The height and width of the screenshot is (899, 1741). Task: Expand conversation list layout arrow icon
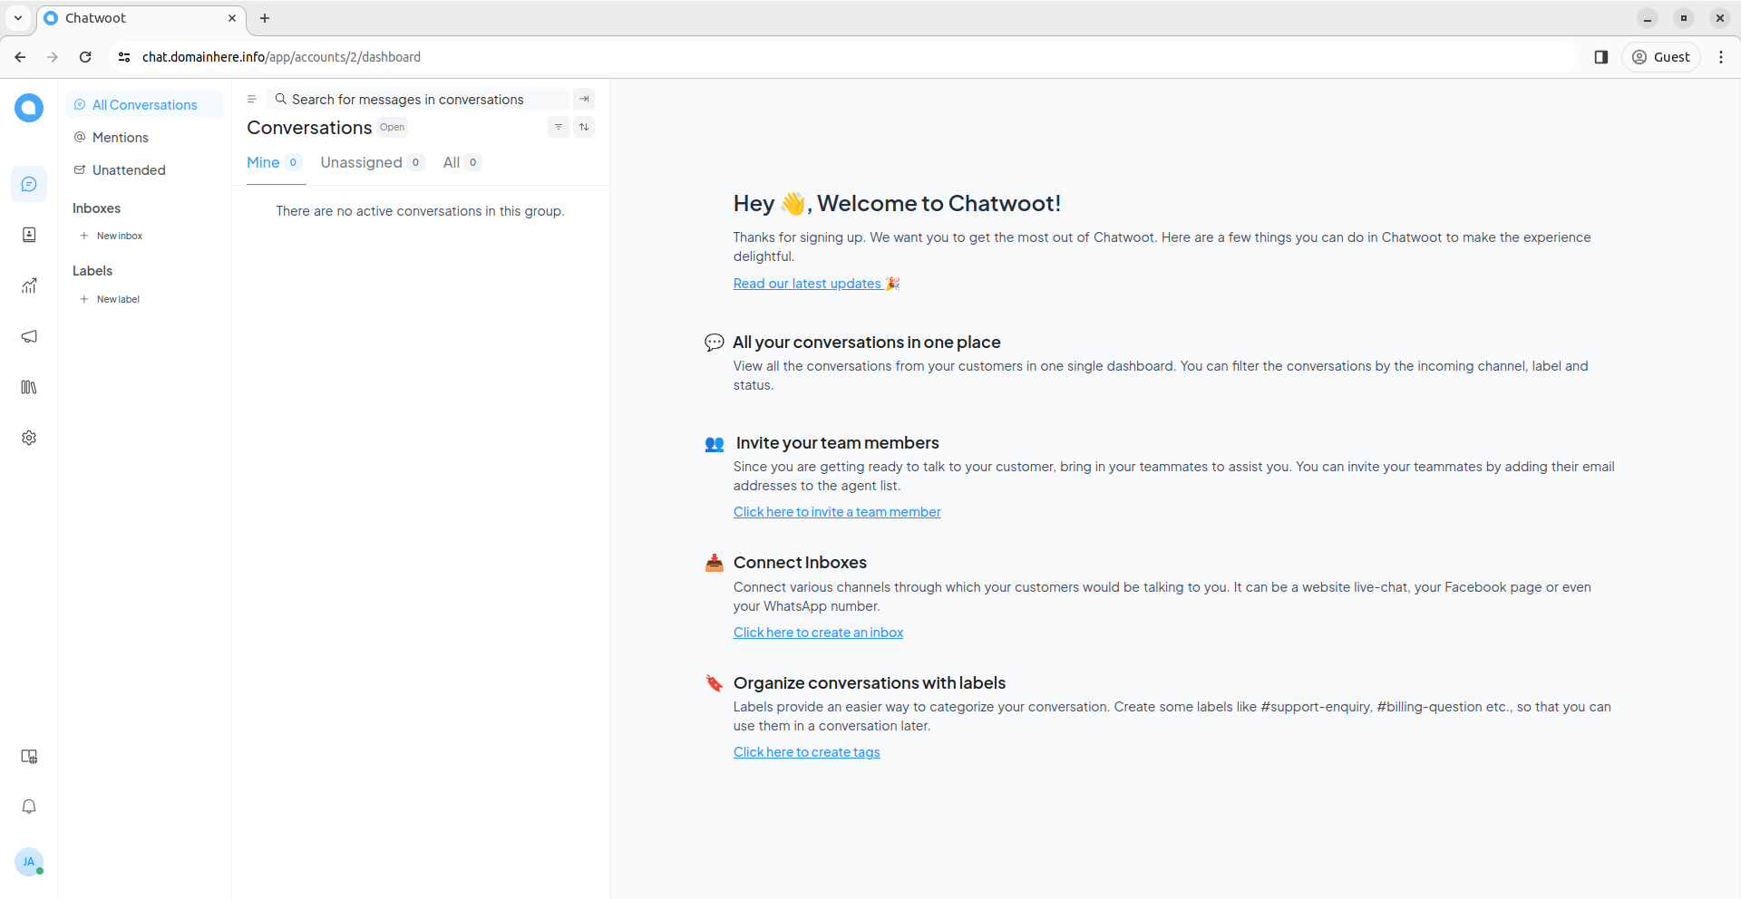tap(584, 99)
